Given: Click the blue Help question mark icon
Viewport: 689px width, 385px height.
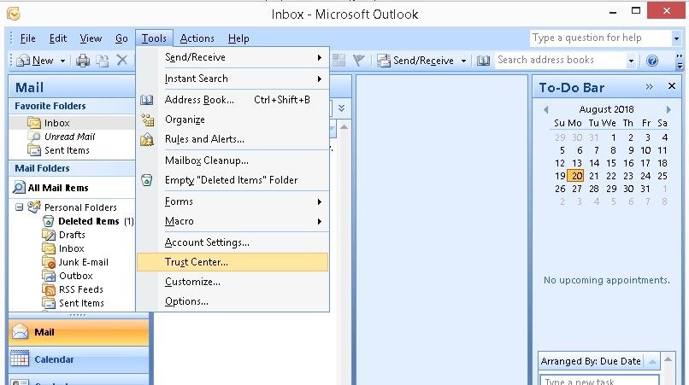Looking at the screenshot, I should [x=652, y=60].
